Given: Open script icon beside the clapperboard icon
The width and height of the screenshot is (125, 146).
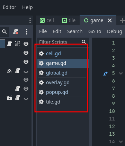Looking at the screenshot, I should pyautogui.click(x=18, y=98).
